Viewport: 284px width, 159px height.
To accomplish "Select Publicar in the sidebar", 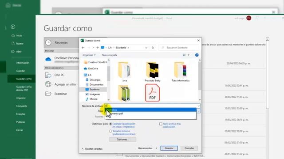I will (x=20, y=122).
